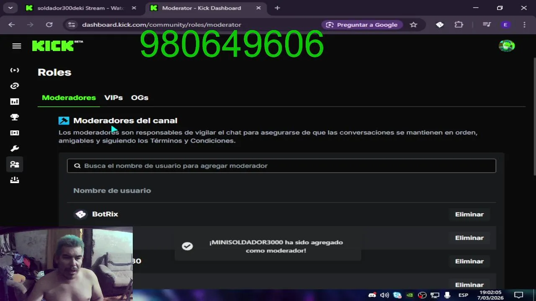
Task: Click the search magnifier icon in the moderator field
Action: [x=77, y=166]
